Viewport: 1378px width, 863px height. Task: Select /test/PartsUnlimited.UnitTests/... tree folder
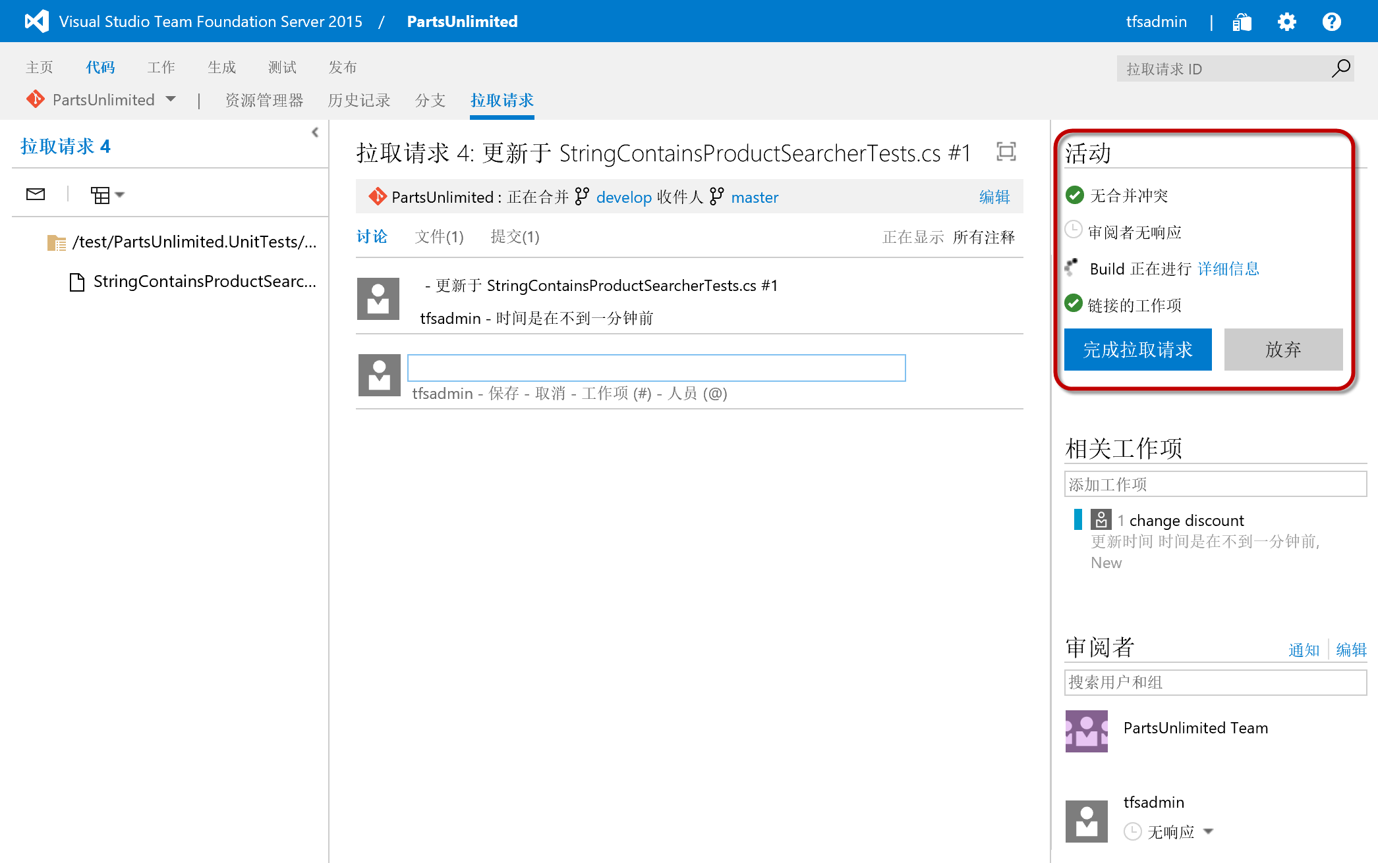[194, 242]
